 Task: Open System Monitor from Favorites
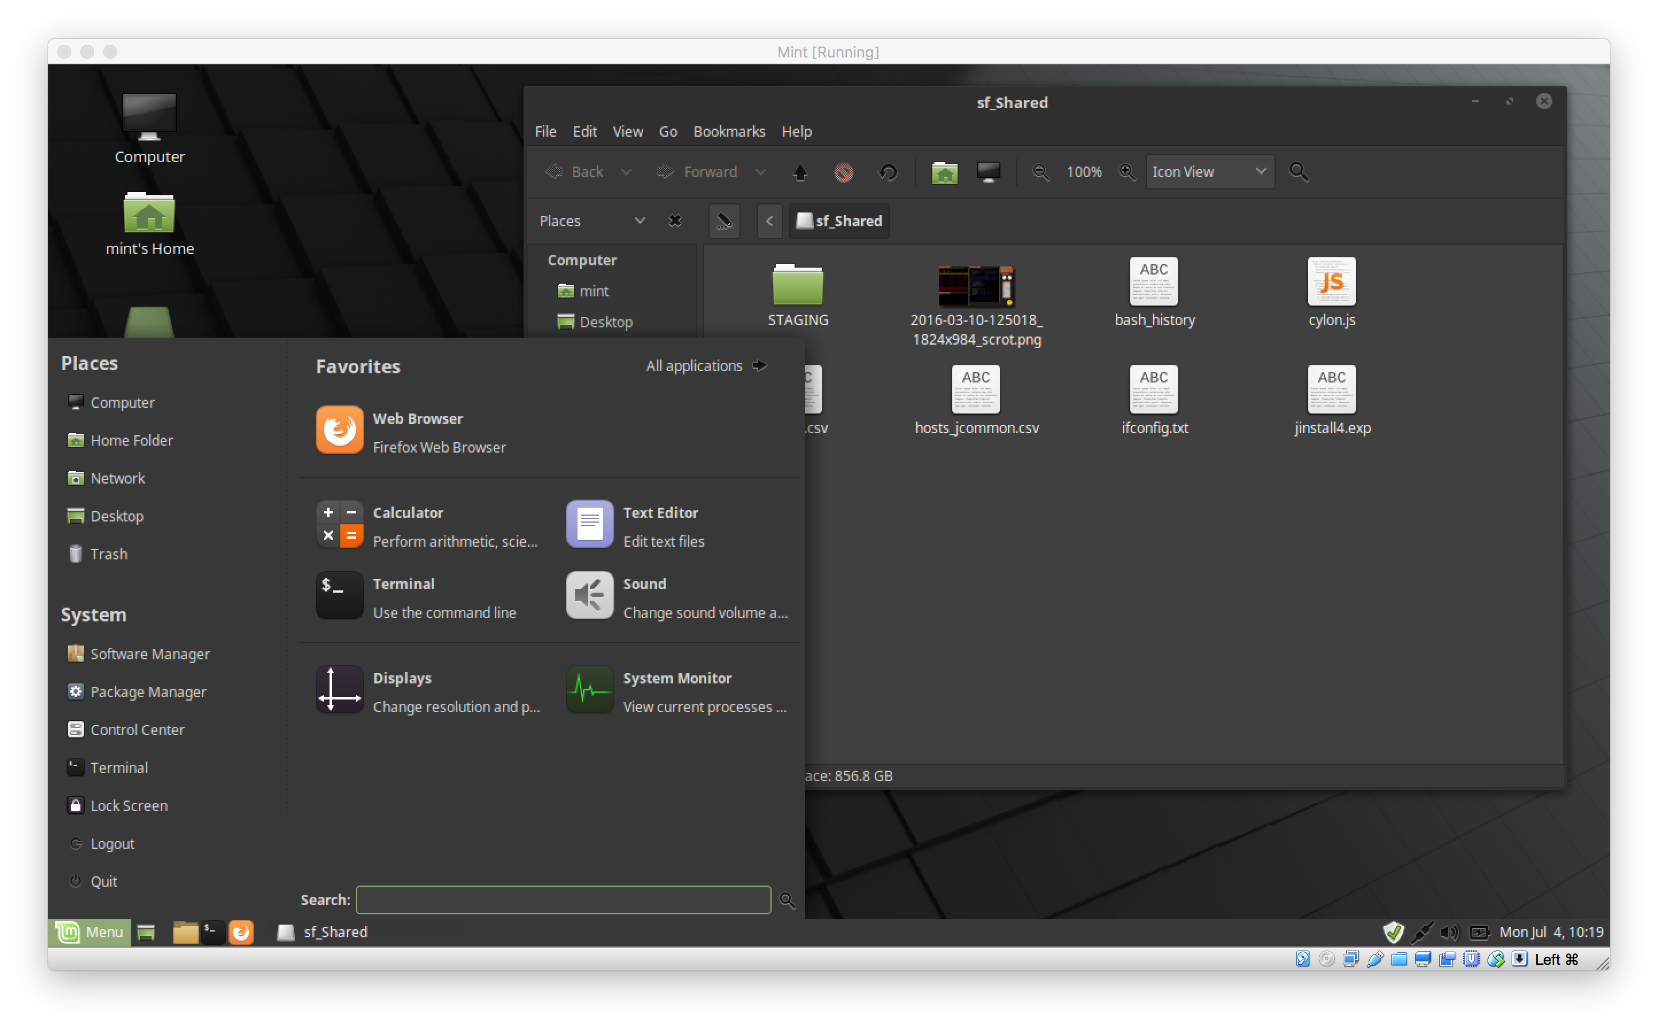(677, 691)
